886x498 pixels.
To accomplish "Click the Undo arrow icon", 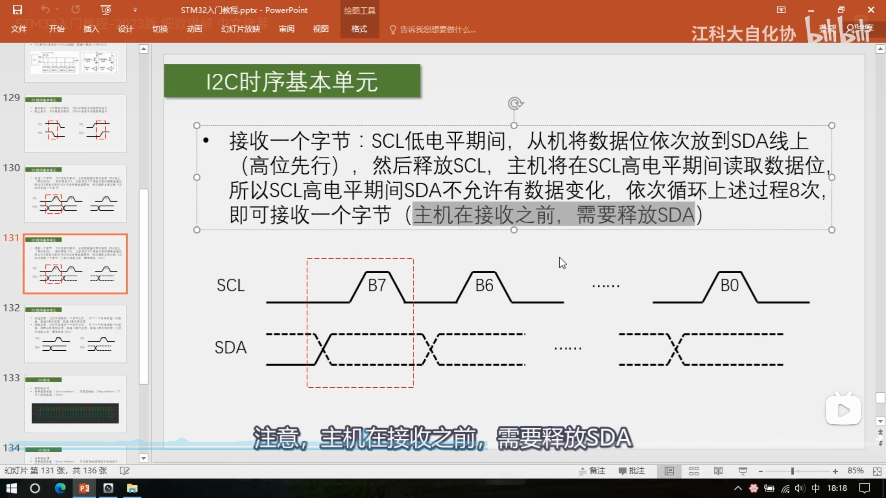I will pyautogui.click(x=45, y=10).
